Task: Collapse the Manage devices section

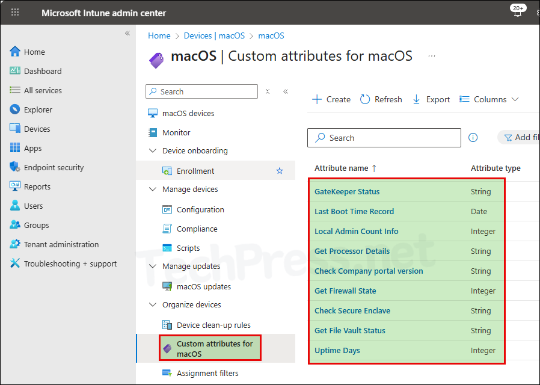Action: pos(153,189)
